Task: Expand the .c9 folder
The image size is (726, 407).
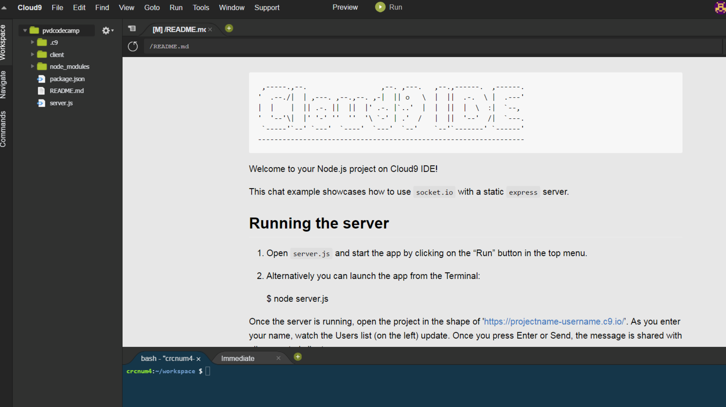Action: (32, 42)
